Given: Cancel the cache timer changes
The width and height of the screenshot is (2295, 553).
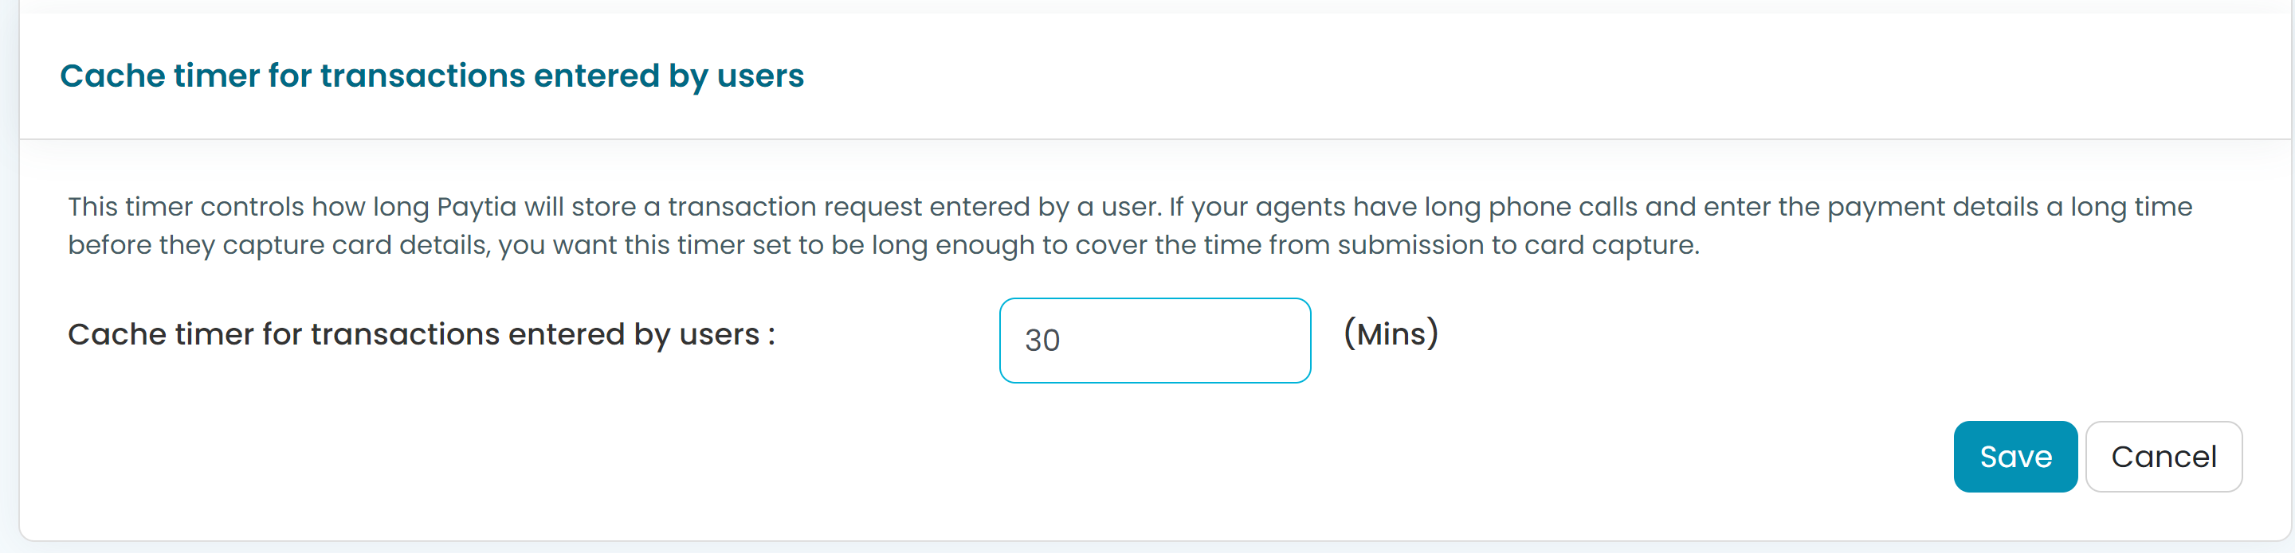Looking at the screenshot, I should coord(2164,456).
